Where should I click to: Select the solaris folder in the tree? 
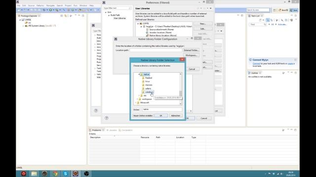point(148,88)
